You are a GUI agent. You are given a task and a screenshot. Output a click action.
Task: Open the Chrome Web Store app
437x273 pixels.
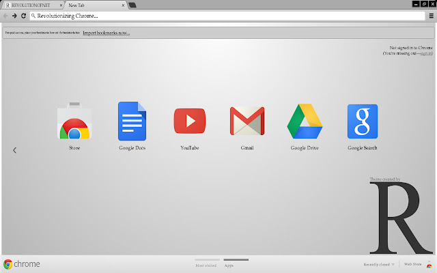[74, 121]
